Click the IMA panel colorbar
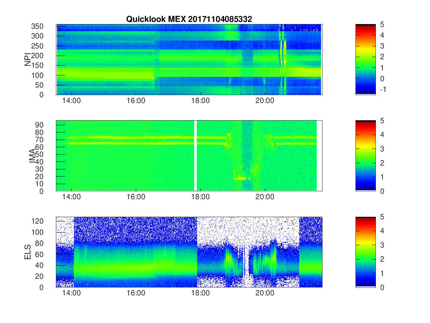 click(365, 156)
